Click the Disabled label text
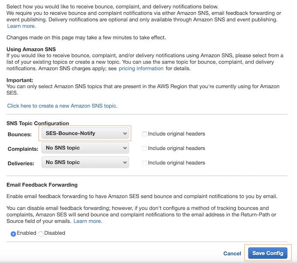This screenshot has height=263, width=297. pyautogui.click(x=55, y=233)
